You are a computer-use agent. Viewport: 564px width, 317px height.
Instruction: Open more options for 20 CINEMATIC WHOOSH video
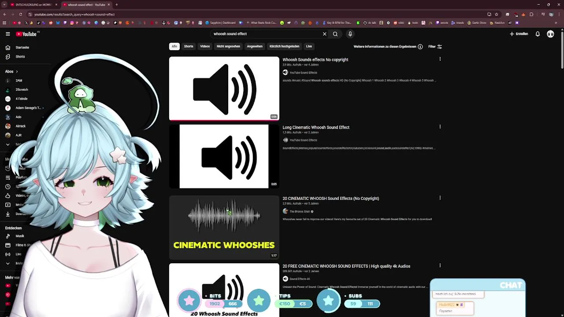pyautogui.click(x=440, y=198)
